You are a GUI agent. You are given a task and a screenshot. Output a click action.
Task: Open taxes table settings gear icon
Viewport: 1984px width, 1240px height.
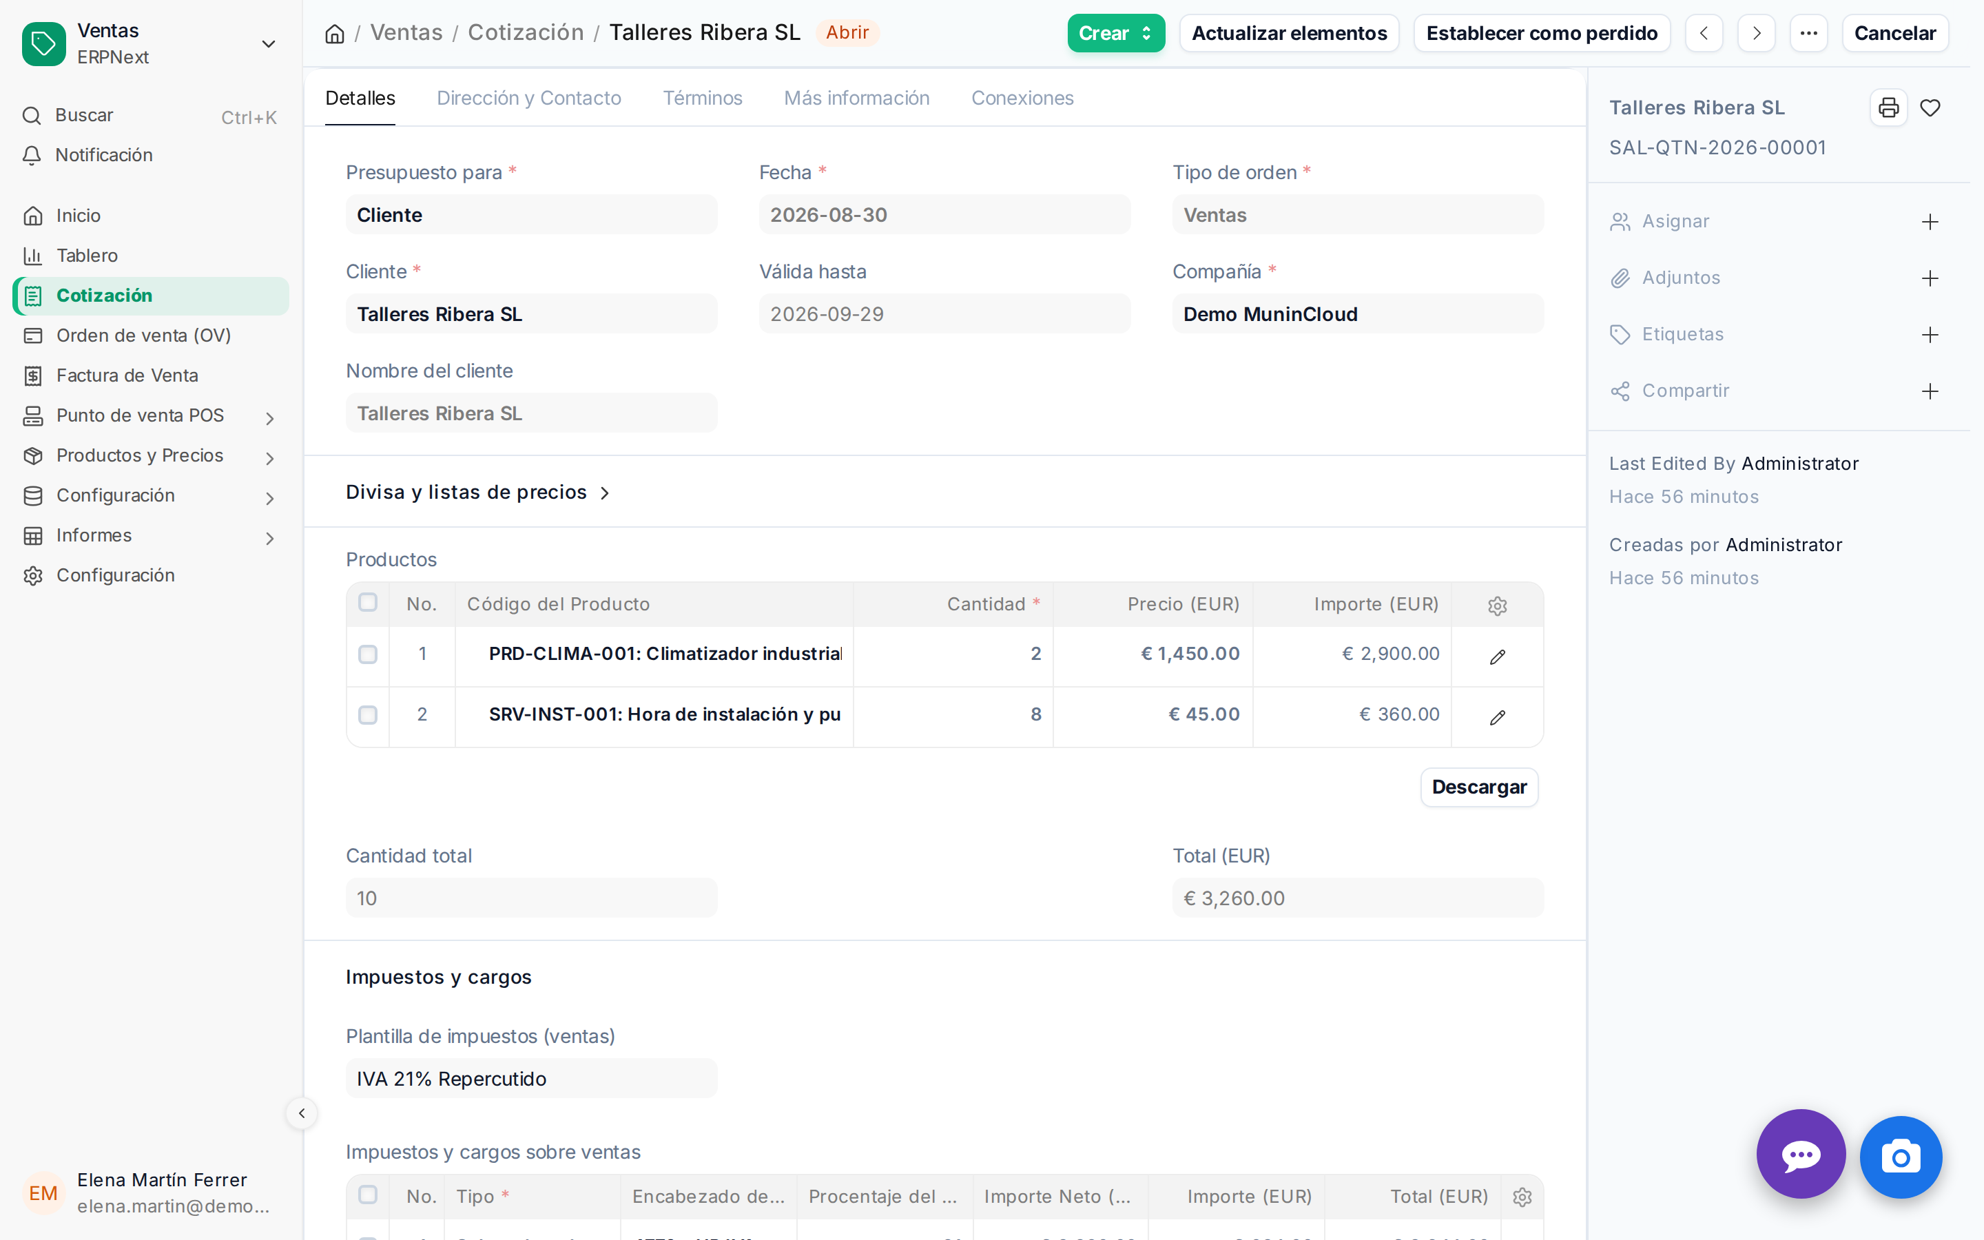click(x=1522, y=1197)
